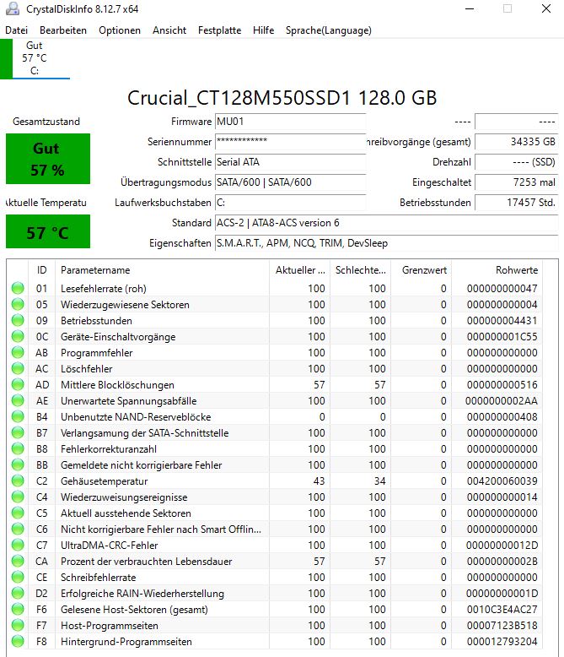Viewport: 564px width, 657px height.
Task: Click the Eingeschaltet value 7253 mal
Action: (x=517, y=182)
